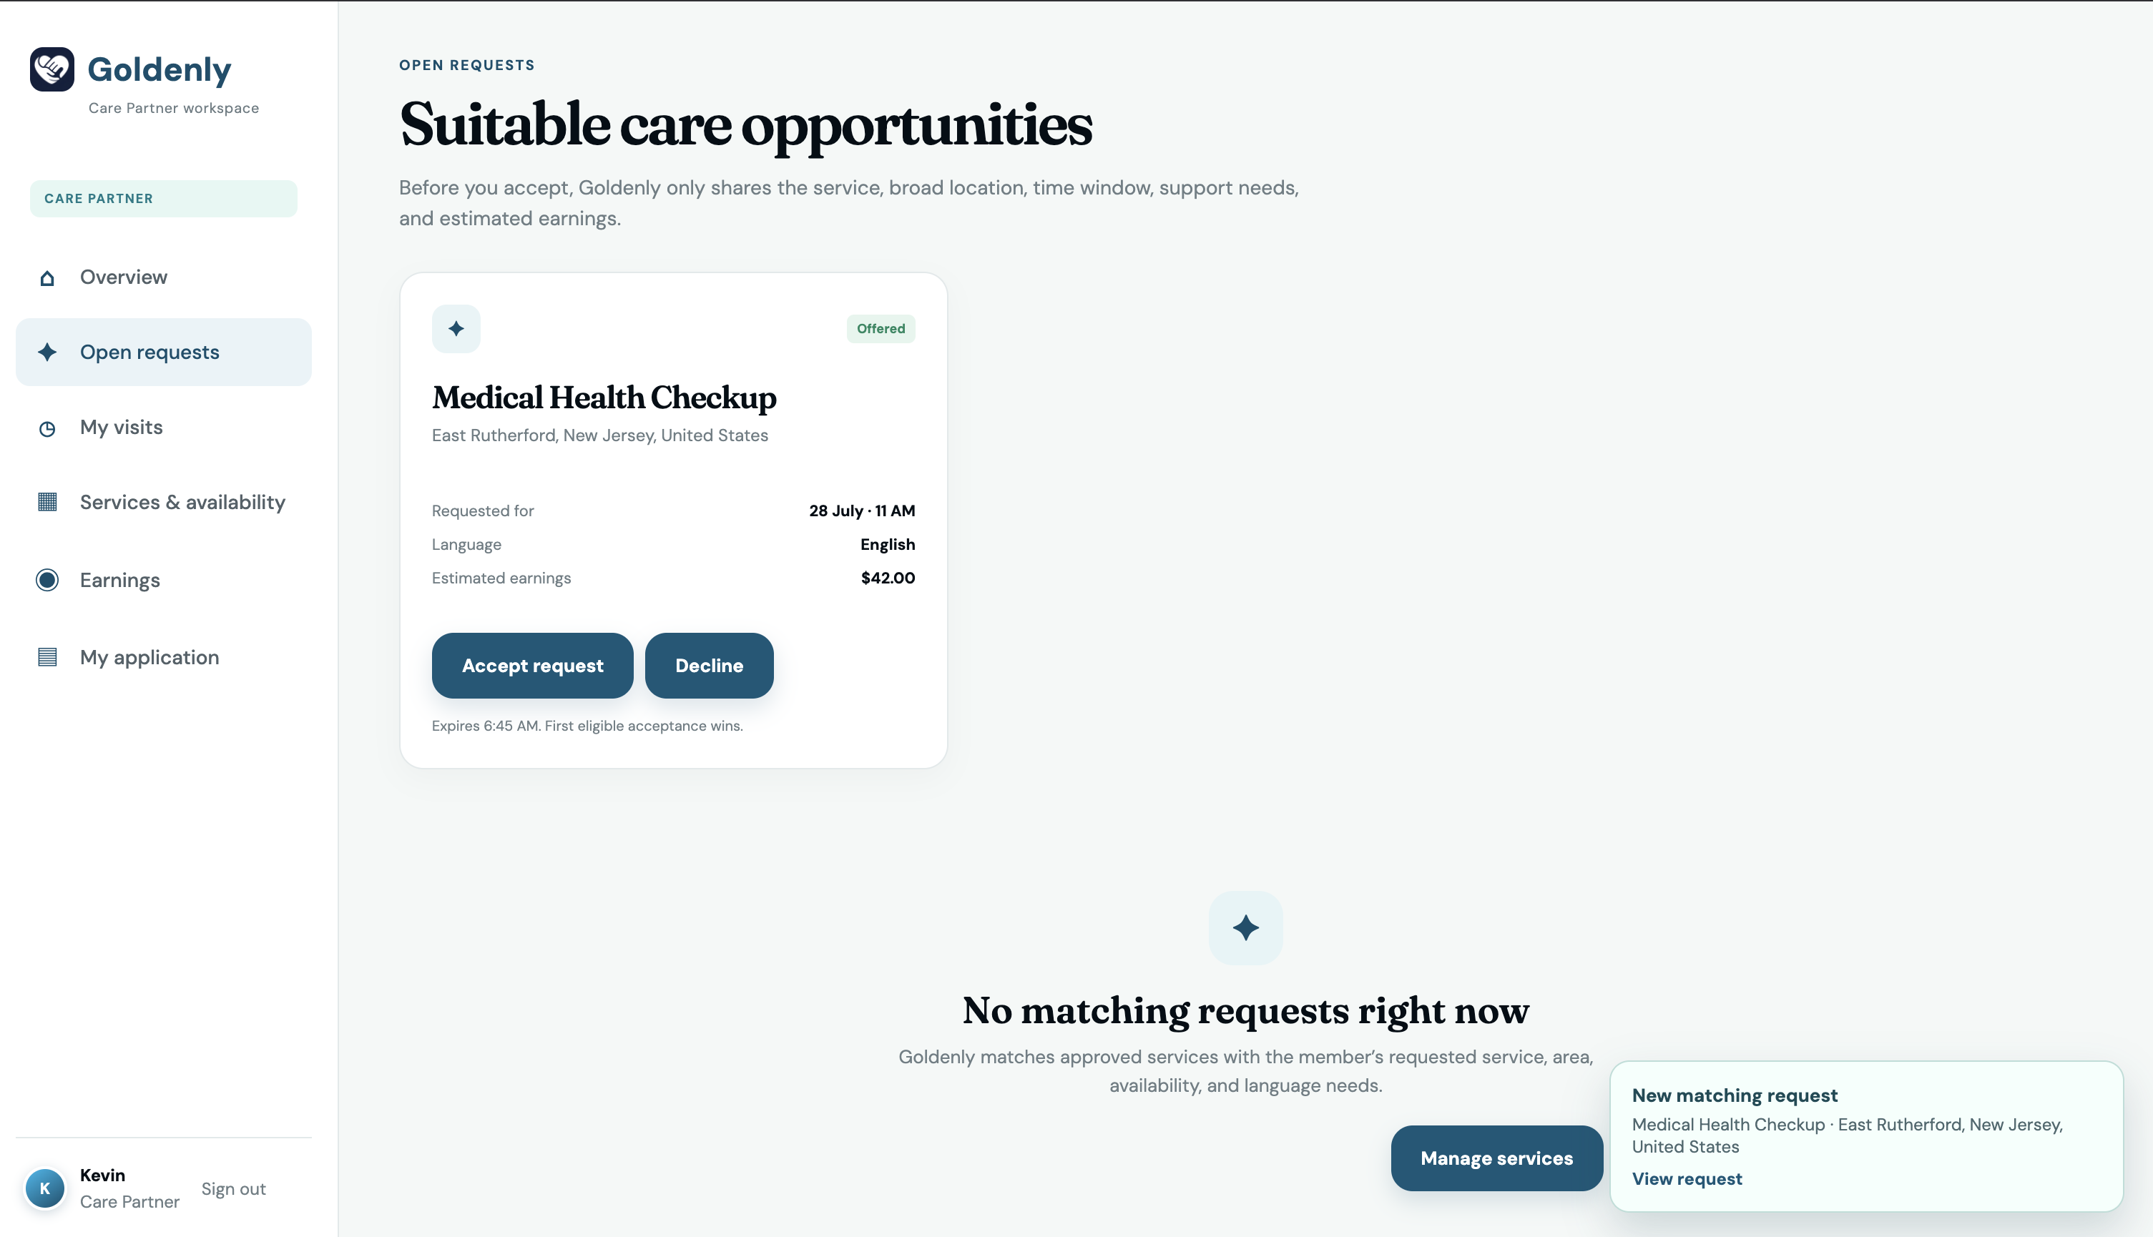Go to My visits
This screenshot has width=2153, height=1237.
164,428
